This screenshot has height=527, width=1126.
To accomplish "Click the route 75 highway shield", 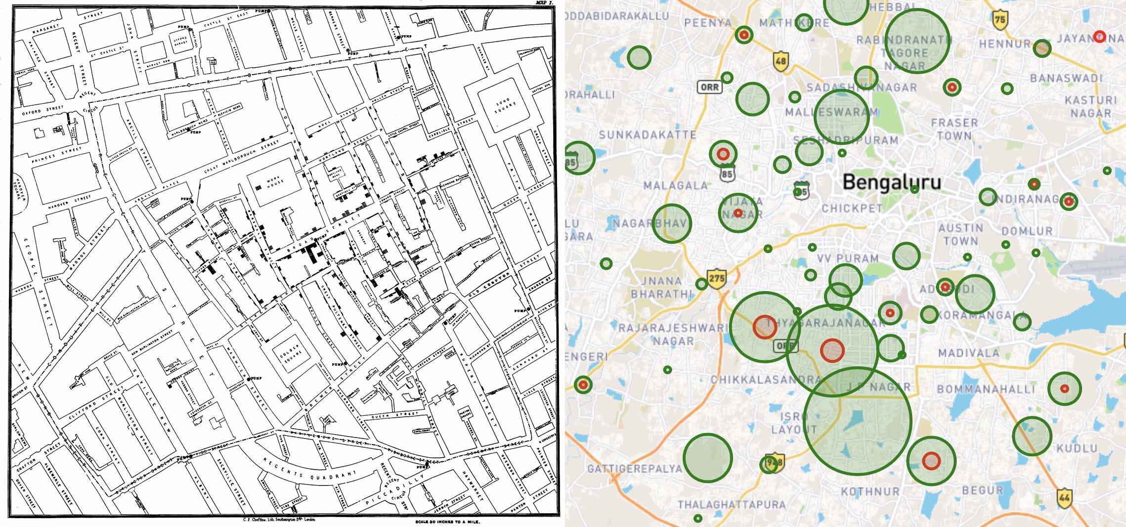I will point(999,20).
